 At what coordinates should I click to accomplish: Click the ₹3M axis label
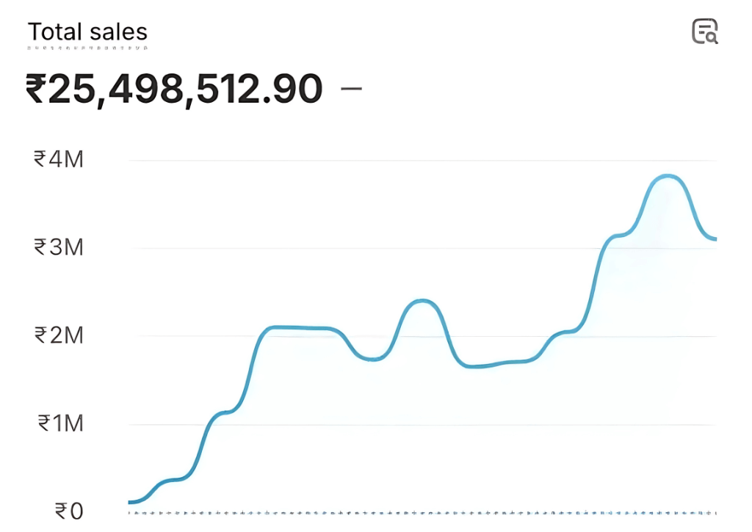click(59, 247)
